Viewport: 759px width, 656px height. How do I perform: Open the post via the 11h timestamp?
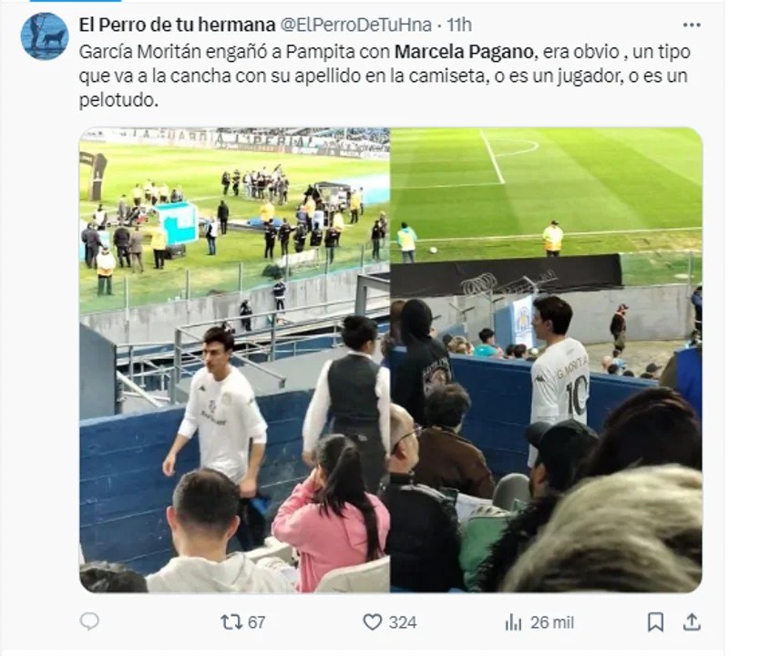(459, 26)
